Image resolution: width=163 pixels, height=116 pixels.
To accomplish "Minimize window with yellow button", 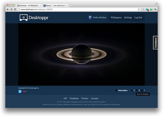I will pos(10,5).
